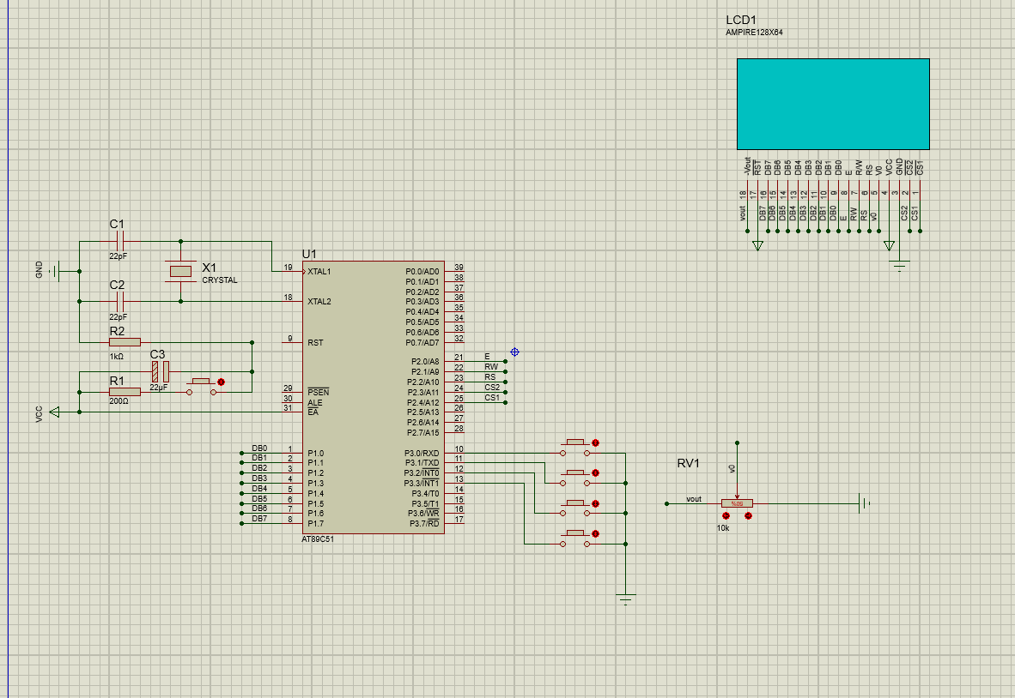This screenshot has width=1015, height=698.
Task: Click the P3.7/RD pin label
Action: click(424, 523)
